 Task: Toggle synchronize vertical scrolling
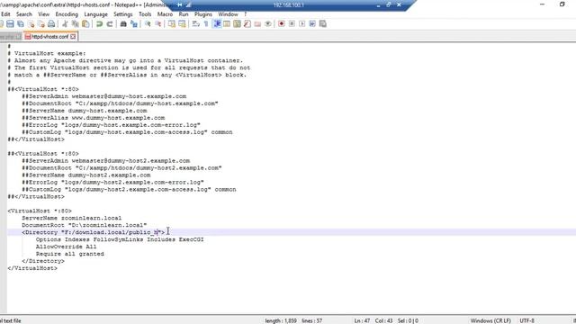pyautogui.click(x=172, y=24)
